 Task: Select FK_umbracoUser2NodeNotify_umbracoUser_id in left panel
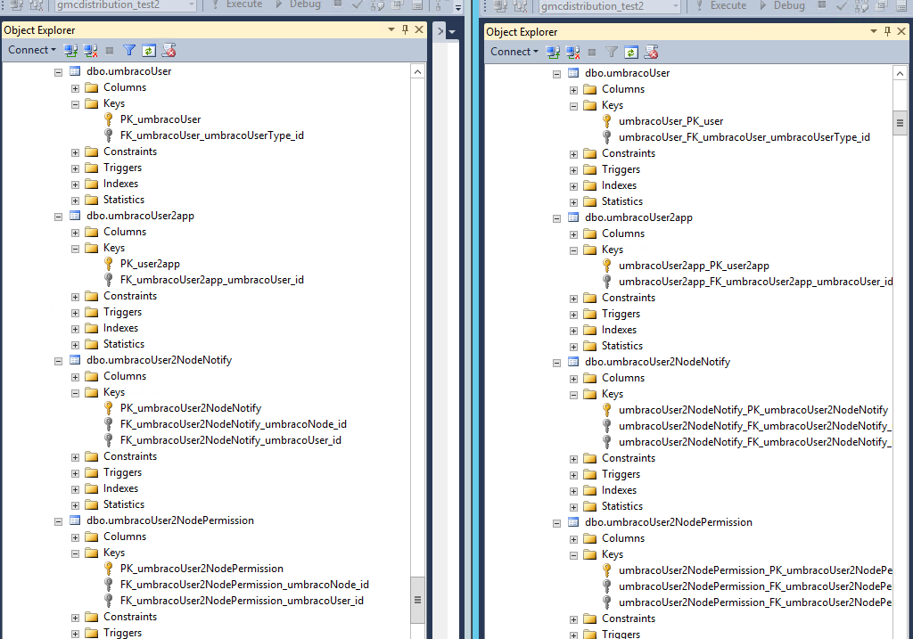coord(231,440)
